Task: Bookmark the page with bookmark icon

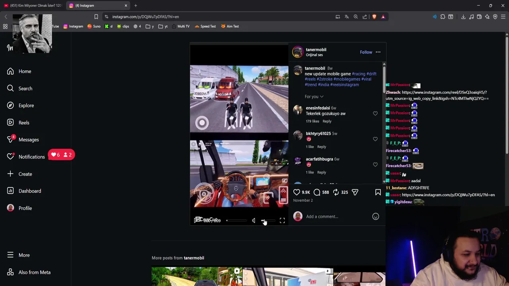Action: [96, 17]
